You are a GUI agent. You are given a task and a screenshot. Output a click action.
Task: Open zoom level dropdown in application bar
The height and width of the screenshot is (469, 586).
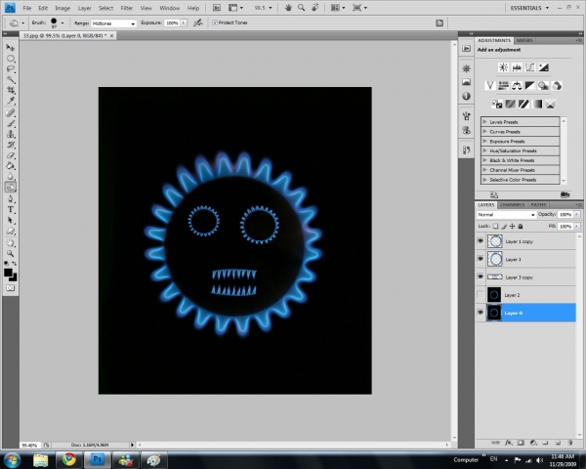click(x=270, y=8)
